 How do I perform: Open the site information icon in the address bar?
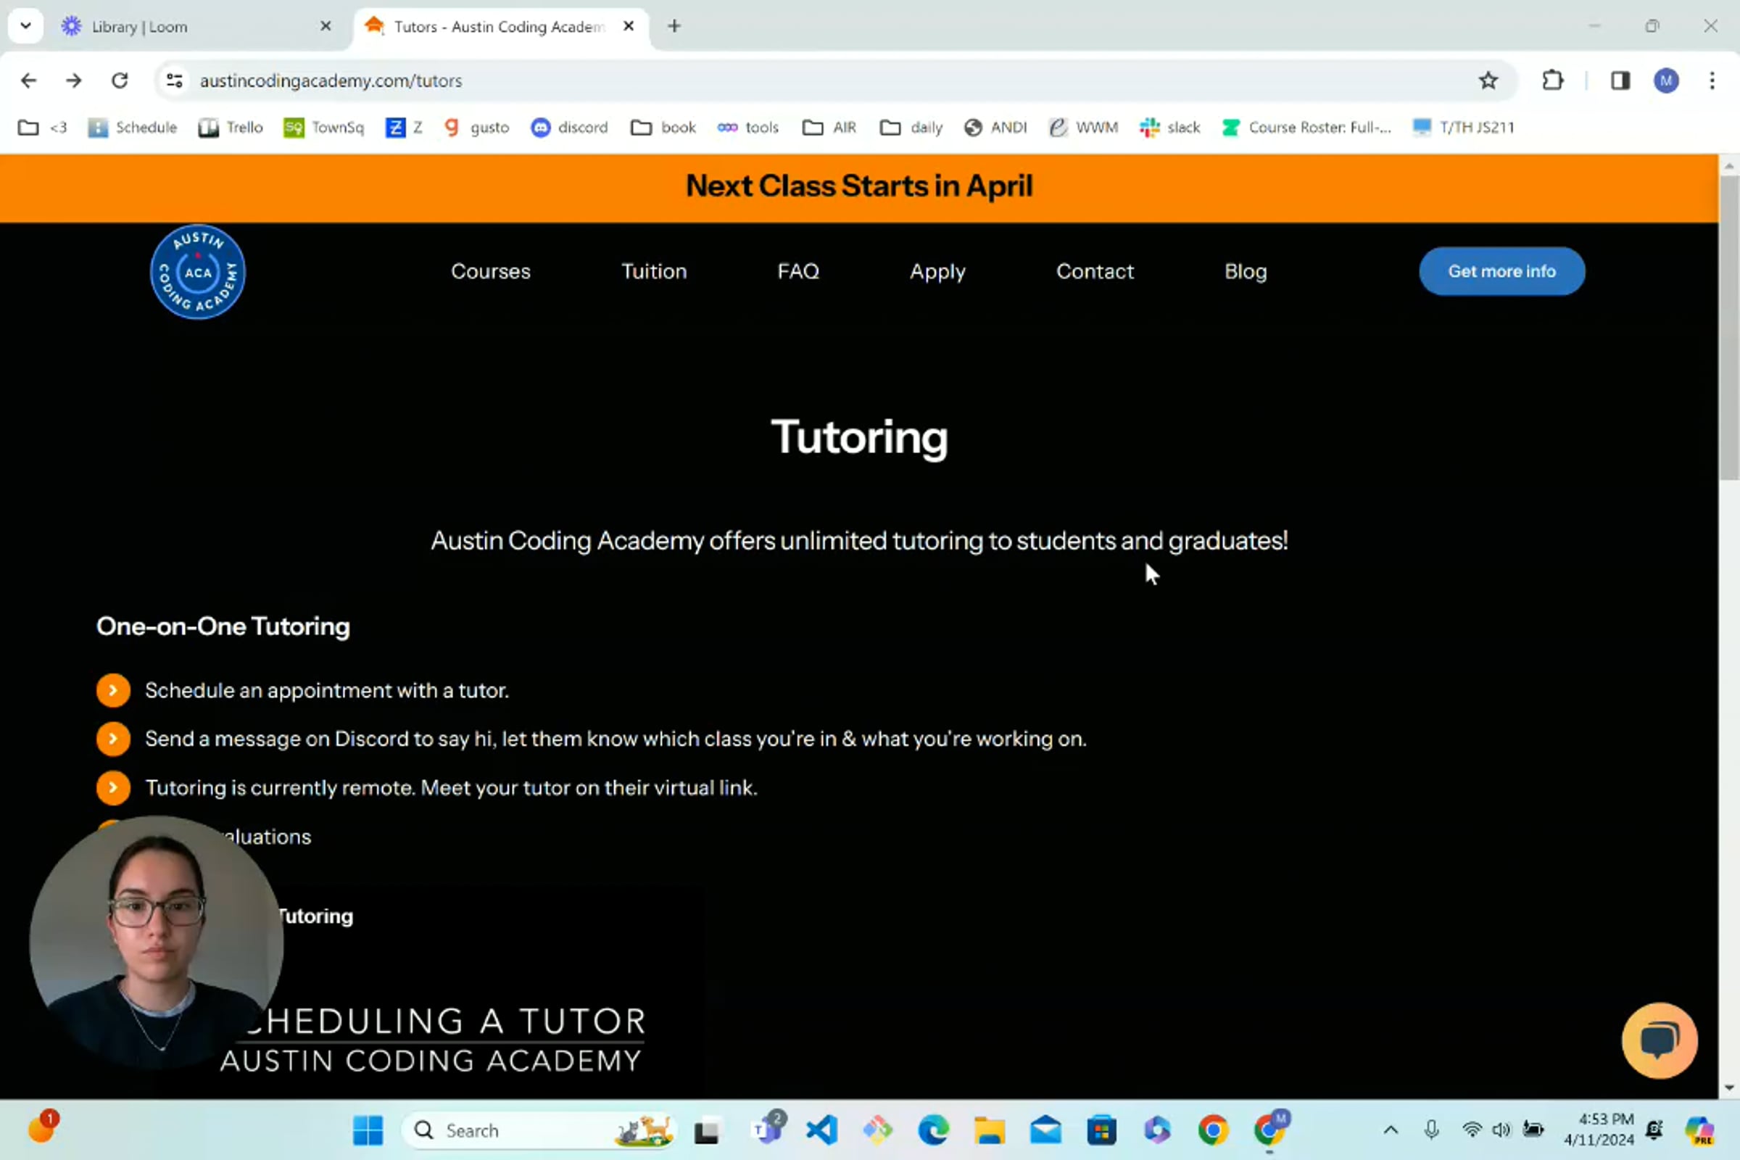pos(175,80)
